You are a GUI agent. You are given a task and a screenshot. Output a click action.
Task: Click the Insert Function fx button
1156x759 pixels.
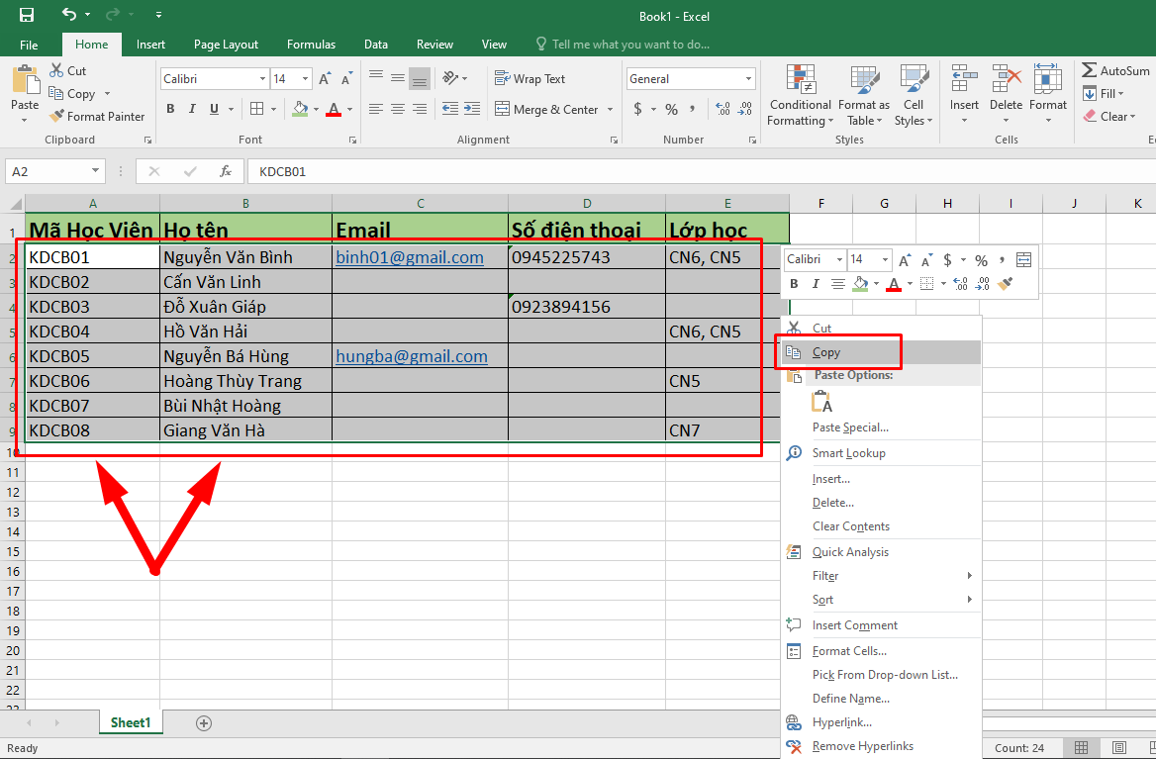coord(226,172)
